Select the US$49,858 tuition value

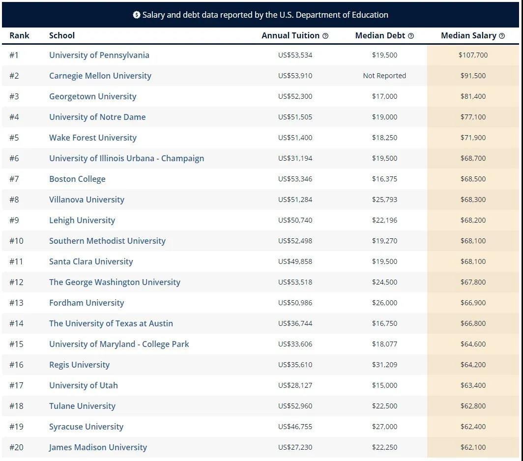click(x=295, y=261)
